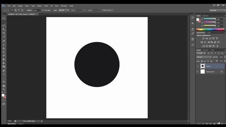
Task: Select the History Brush tool
Action: click(4, 52)
